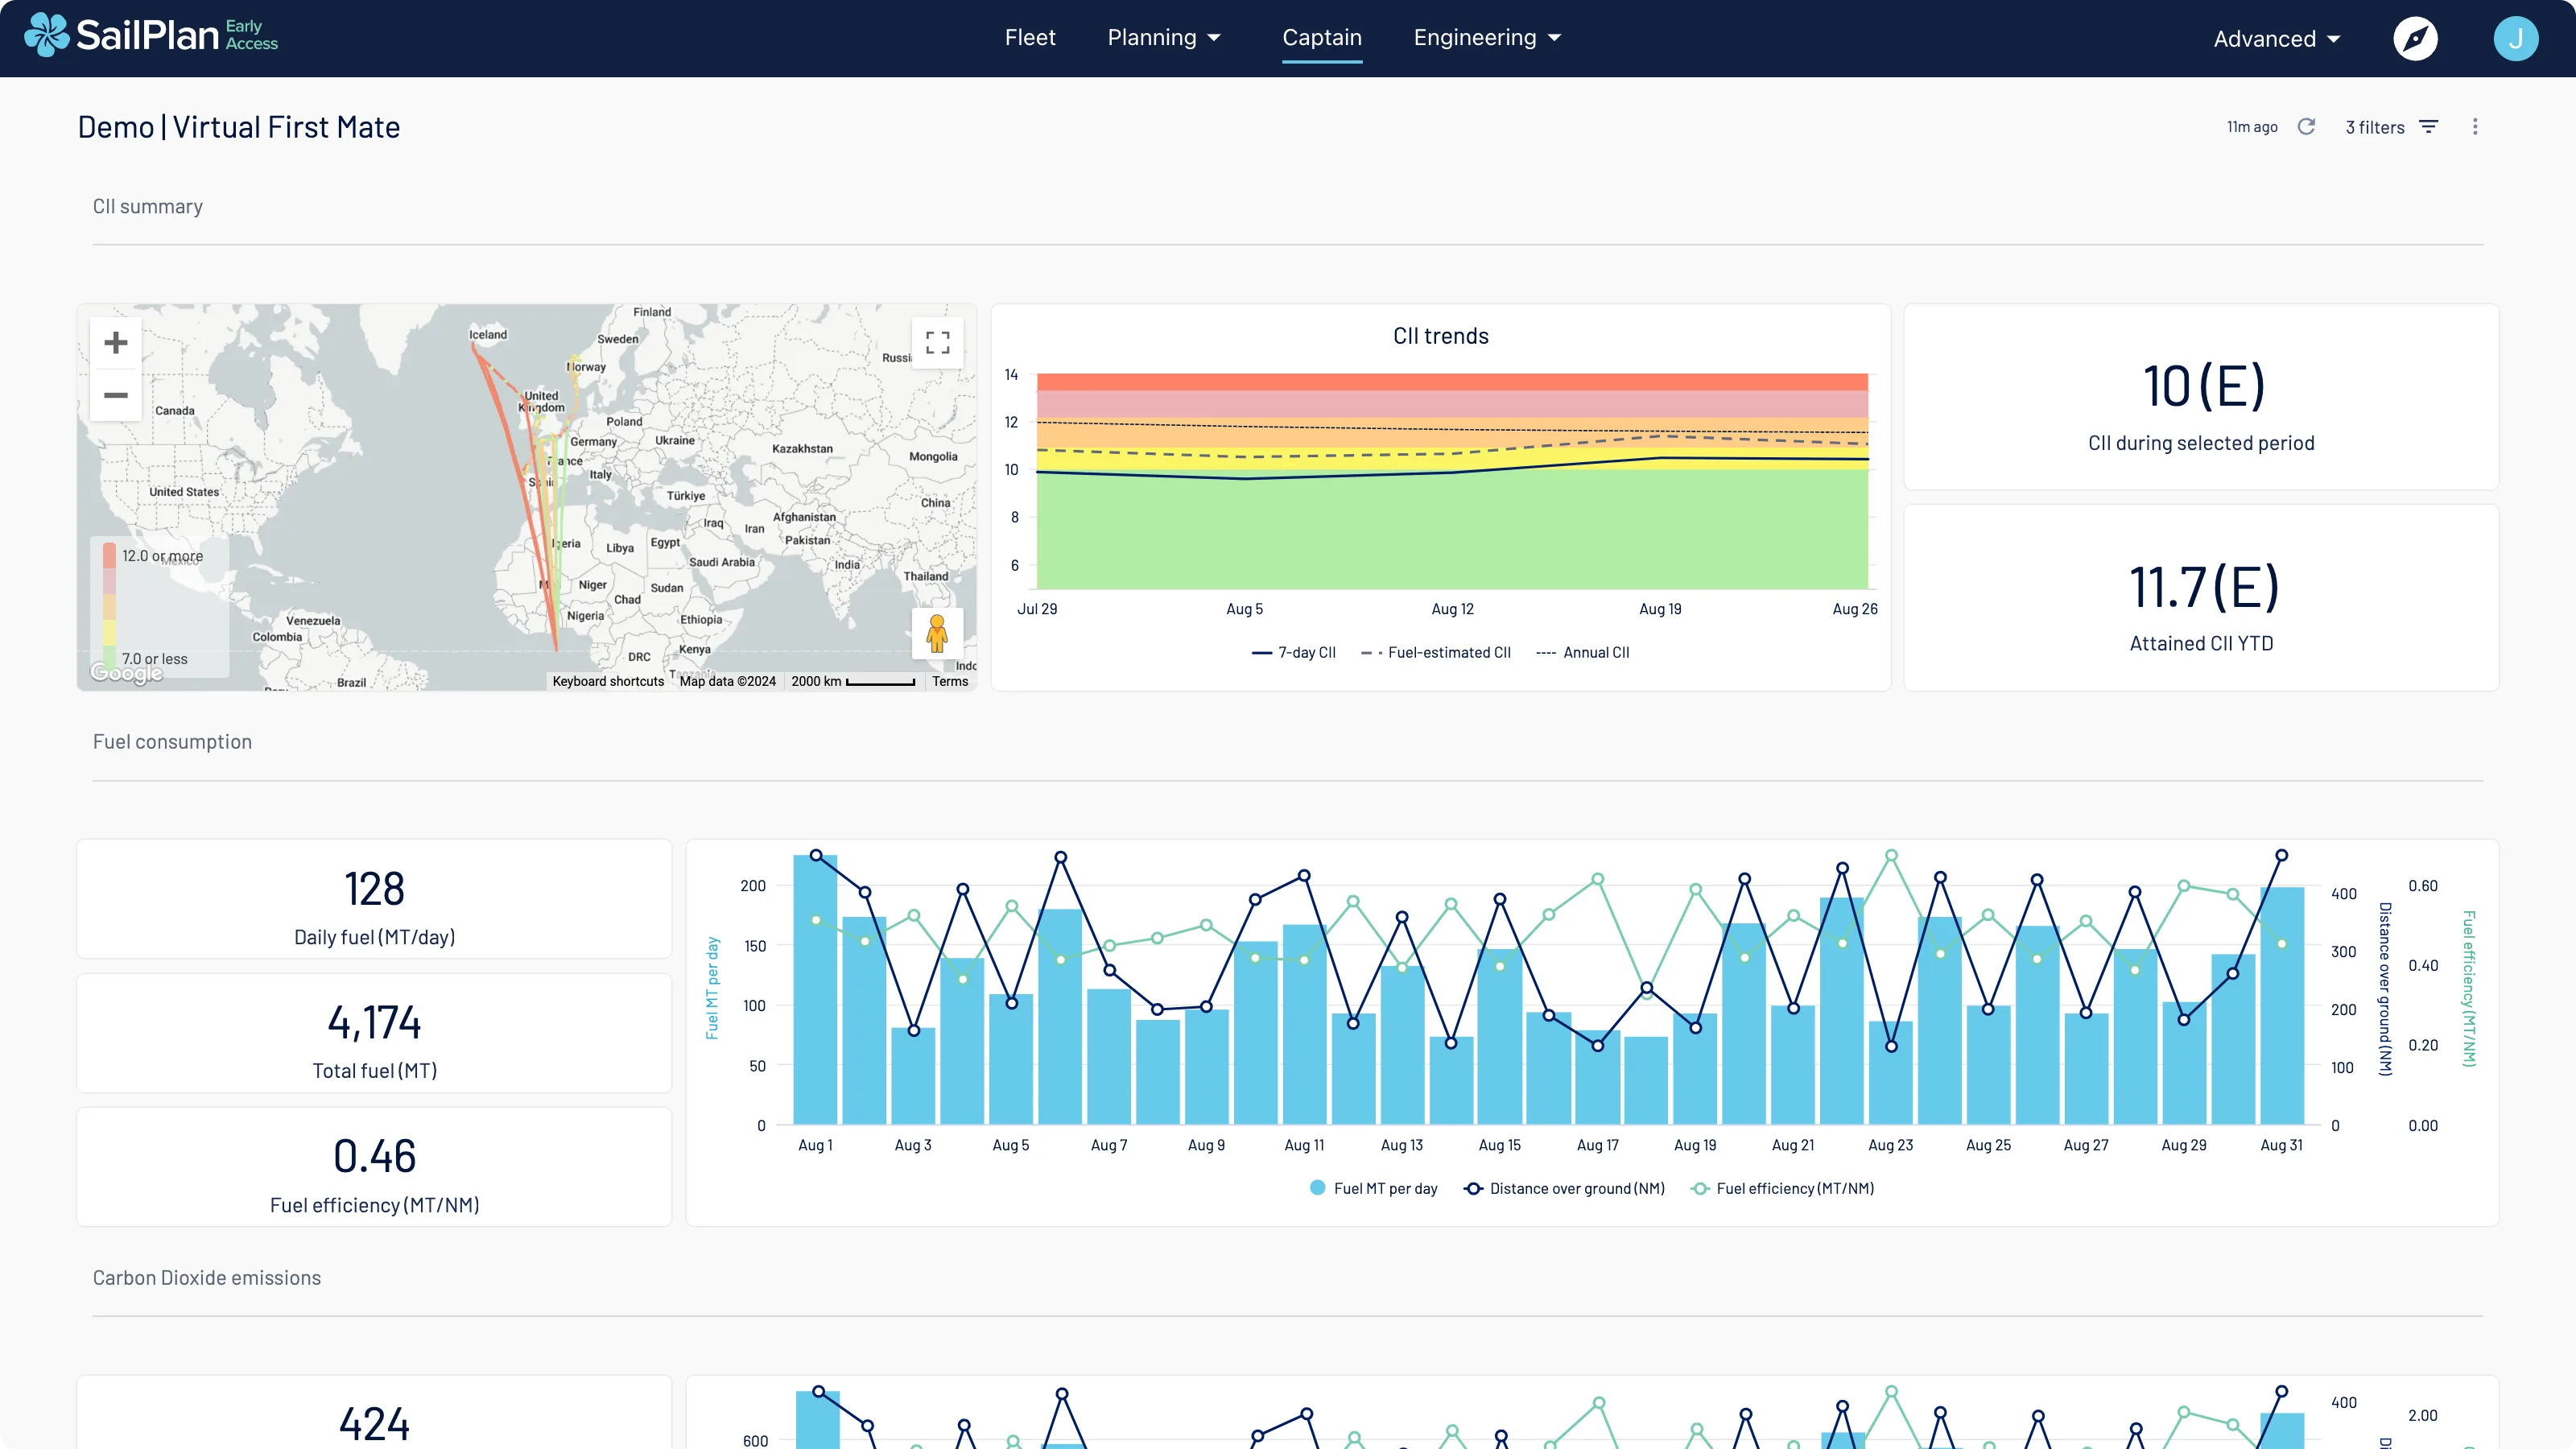Toggle Annual CII legend series
This screenshot has height=1449, width=2576.
point(1583,653)
